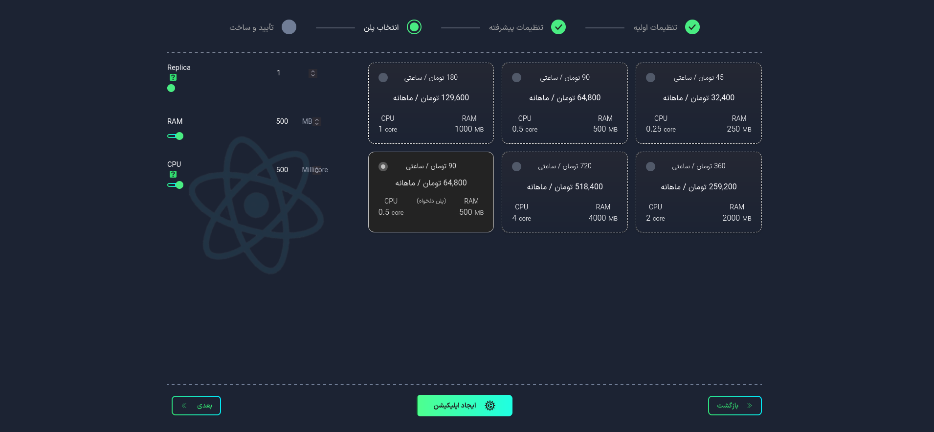Click the RAM slider handle
This screenshot has height=432, width=934.
pyautogui.click(x=179, y=136)
